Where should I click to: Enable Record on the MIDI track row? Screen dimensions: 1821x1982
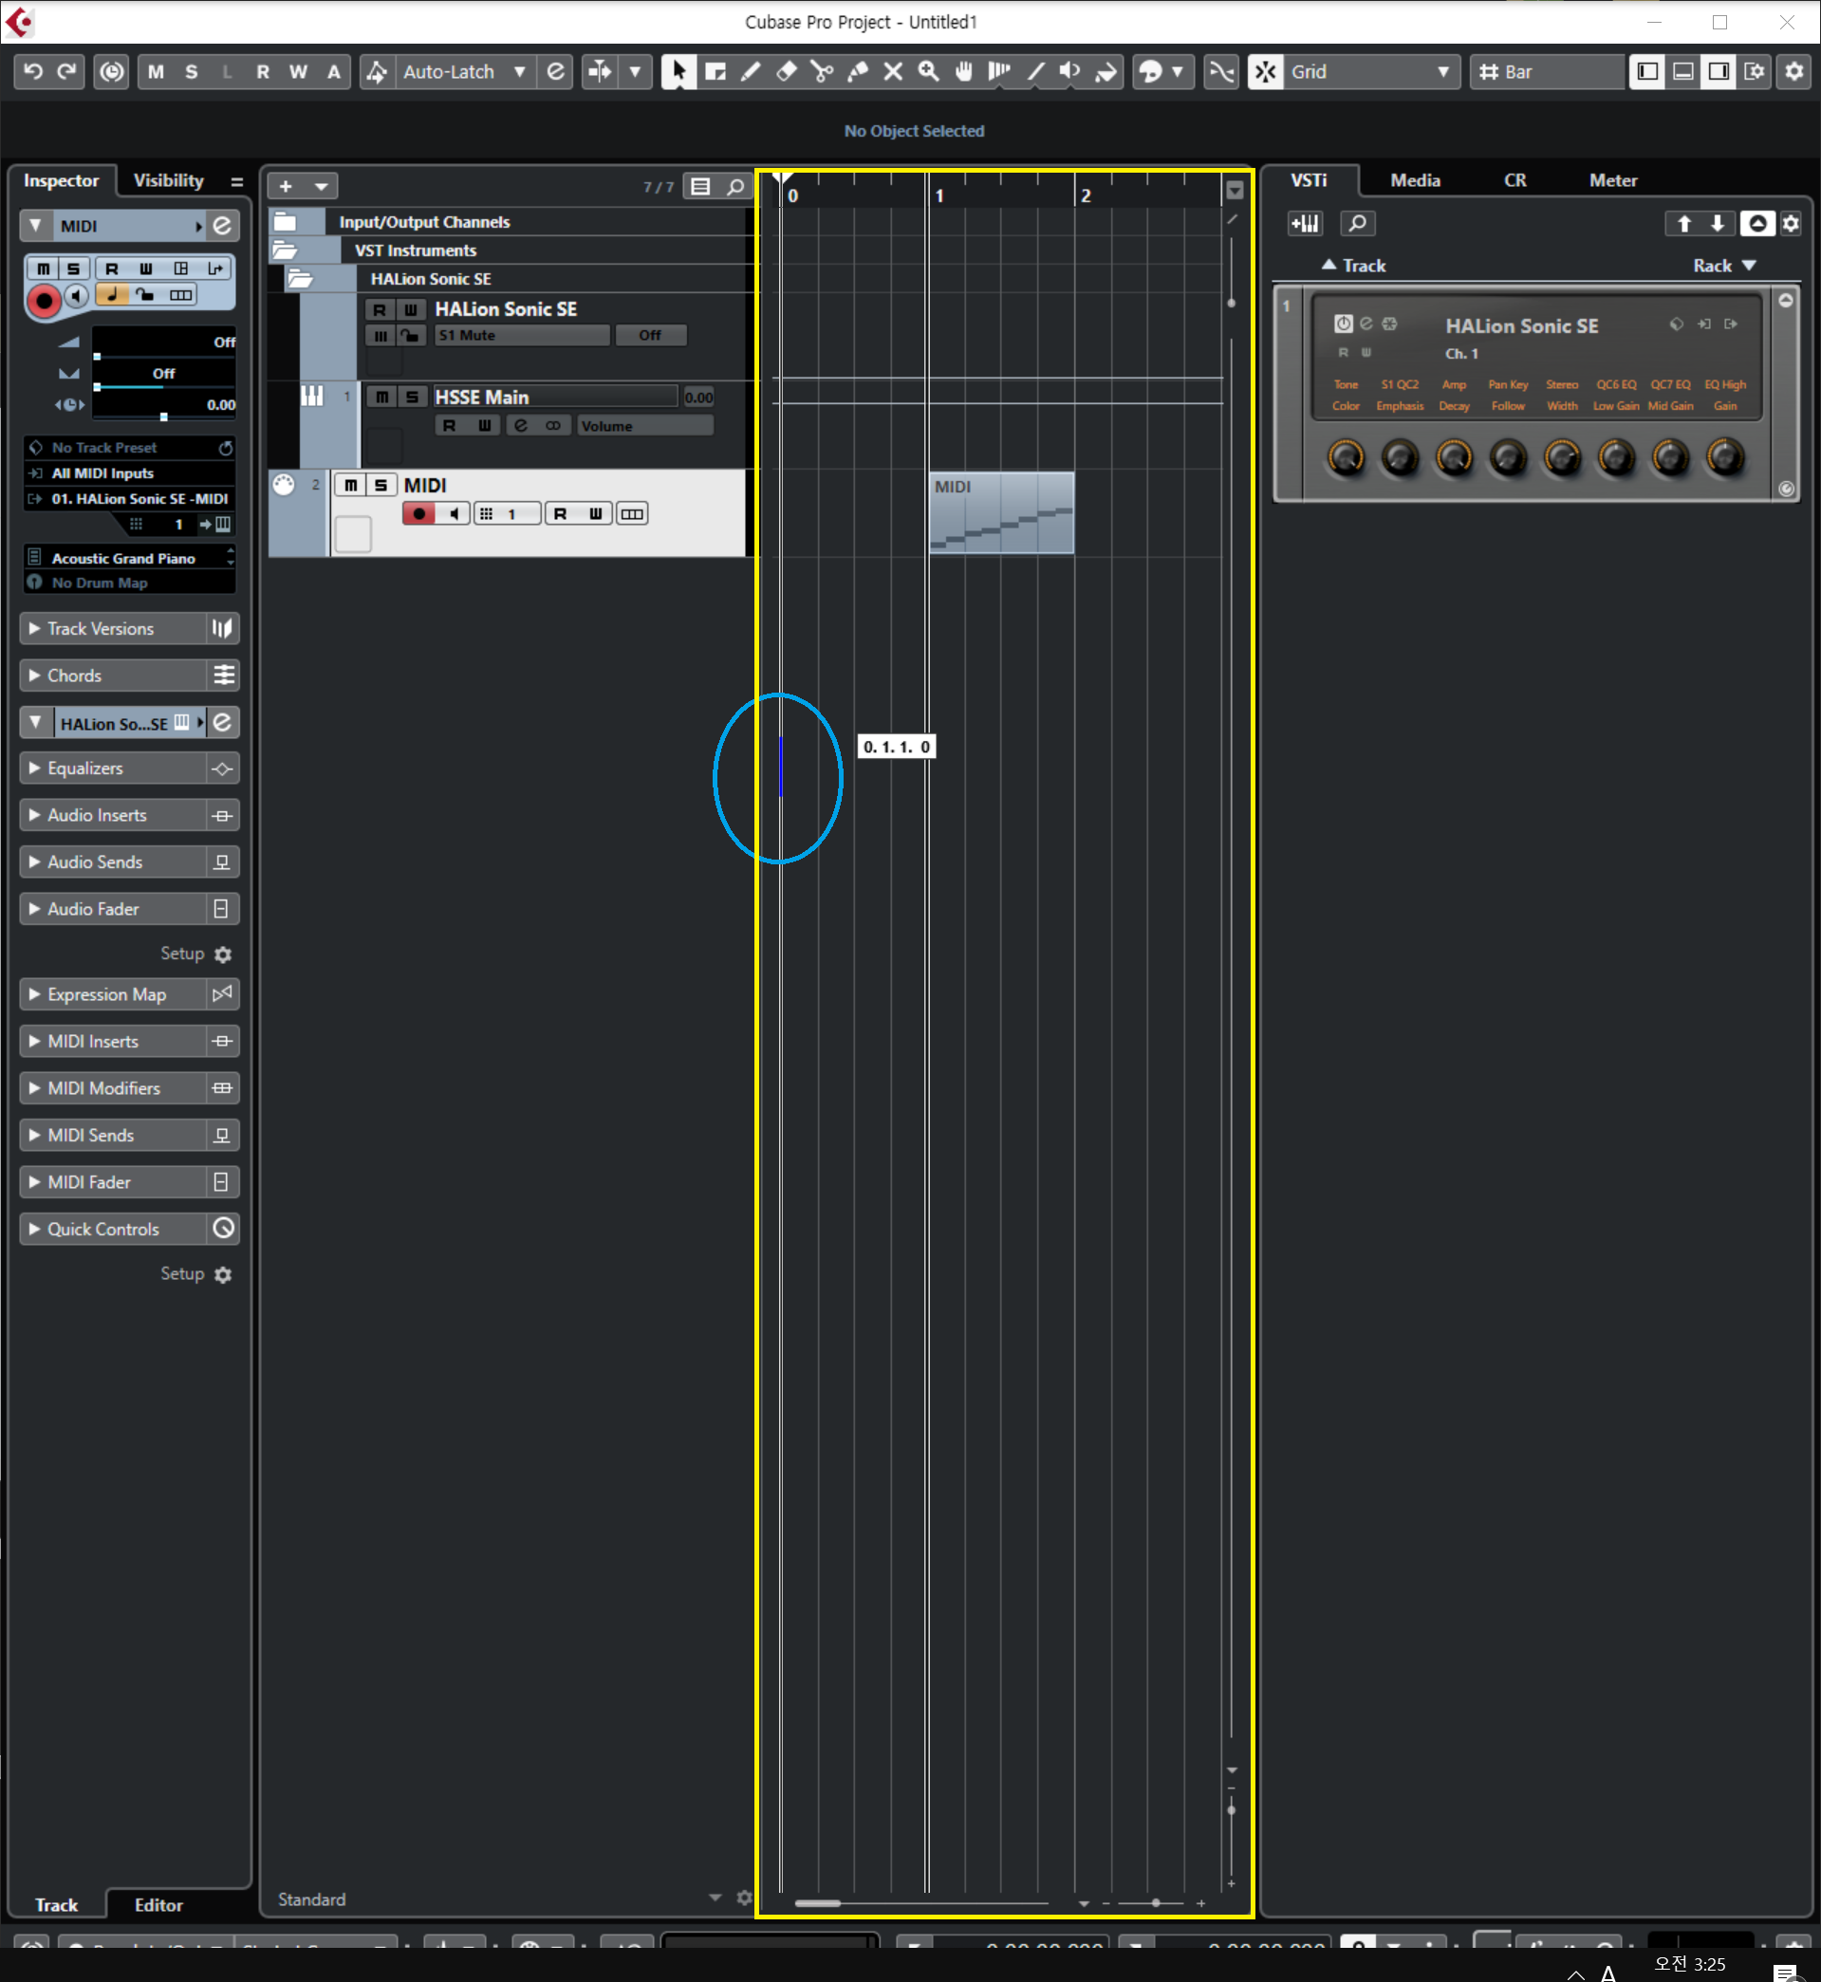coord(418,514)
